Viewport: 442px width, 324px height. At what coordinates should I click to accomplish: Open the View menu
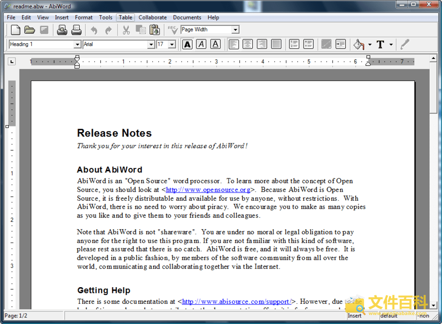click(x=43, y=17)
